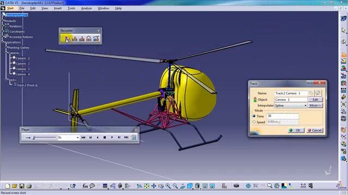Select the Fit All In icon

coord(146,186)
